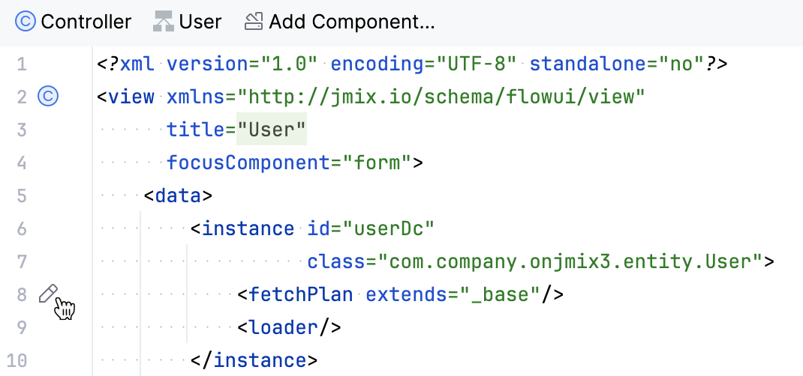The width and height of the screenshot is (803, 376).
Task: Click the pencil edit icon on line 8
Action: click(x=48, y=294)
